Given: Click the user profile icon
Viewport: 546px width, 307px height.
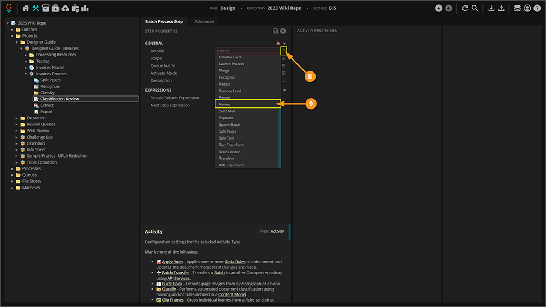Looking at the screenshot, I should click(x=527, y=8).
